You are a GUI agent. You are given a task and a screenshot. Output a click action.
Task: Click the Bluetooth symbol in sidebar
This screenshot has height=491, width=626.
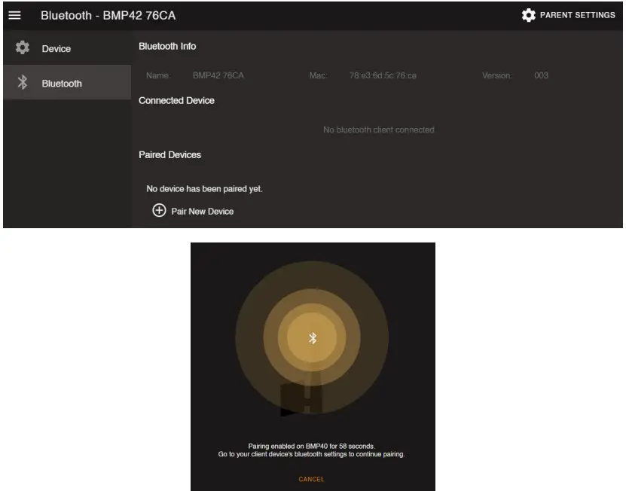(x=23, y=82)
